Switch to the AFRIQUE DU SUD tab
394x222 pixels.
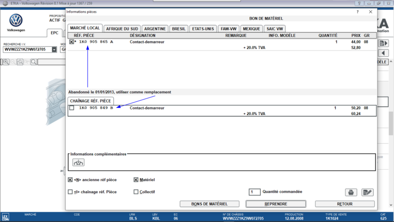point(122,29)
